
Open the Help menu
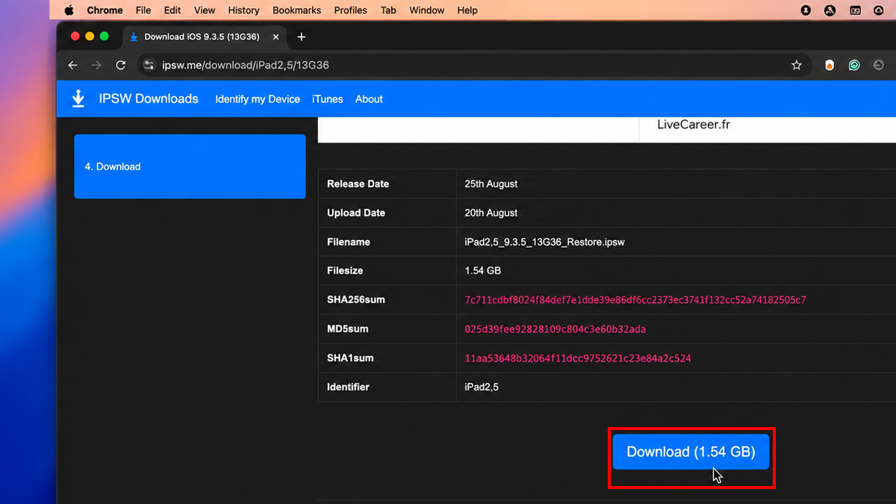[x=467, y=10]
